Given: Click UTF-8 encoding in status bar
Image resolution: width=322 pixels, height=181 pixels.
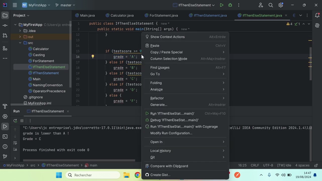Looking at the screenshot, I should pyautogui.click(x=268, y=165).
